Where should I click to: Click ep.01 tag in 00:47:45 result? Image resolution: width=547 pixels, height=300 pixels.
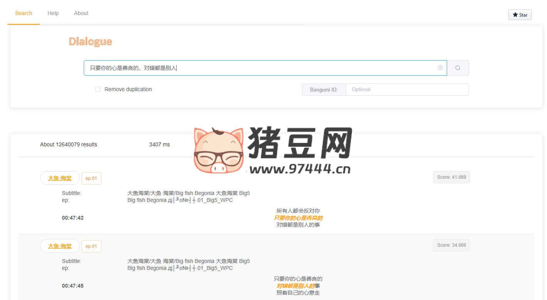click(91, 246)
